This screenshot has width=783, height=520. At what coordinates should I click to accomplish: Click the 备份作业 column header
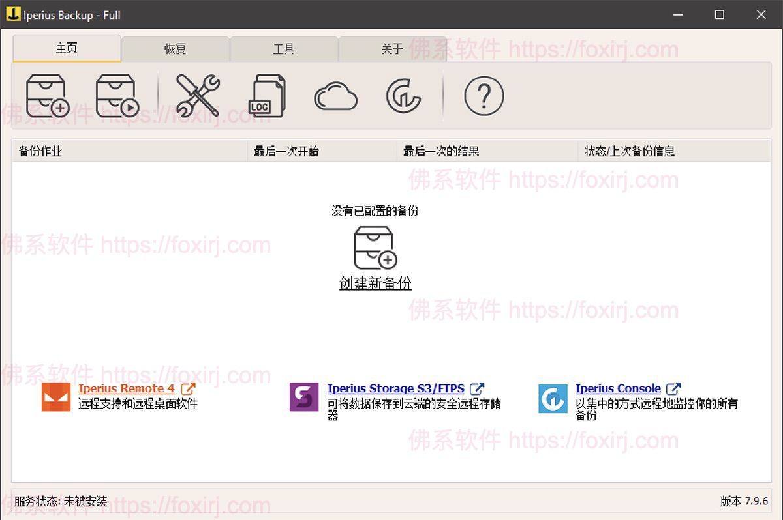(39, 151)
